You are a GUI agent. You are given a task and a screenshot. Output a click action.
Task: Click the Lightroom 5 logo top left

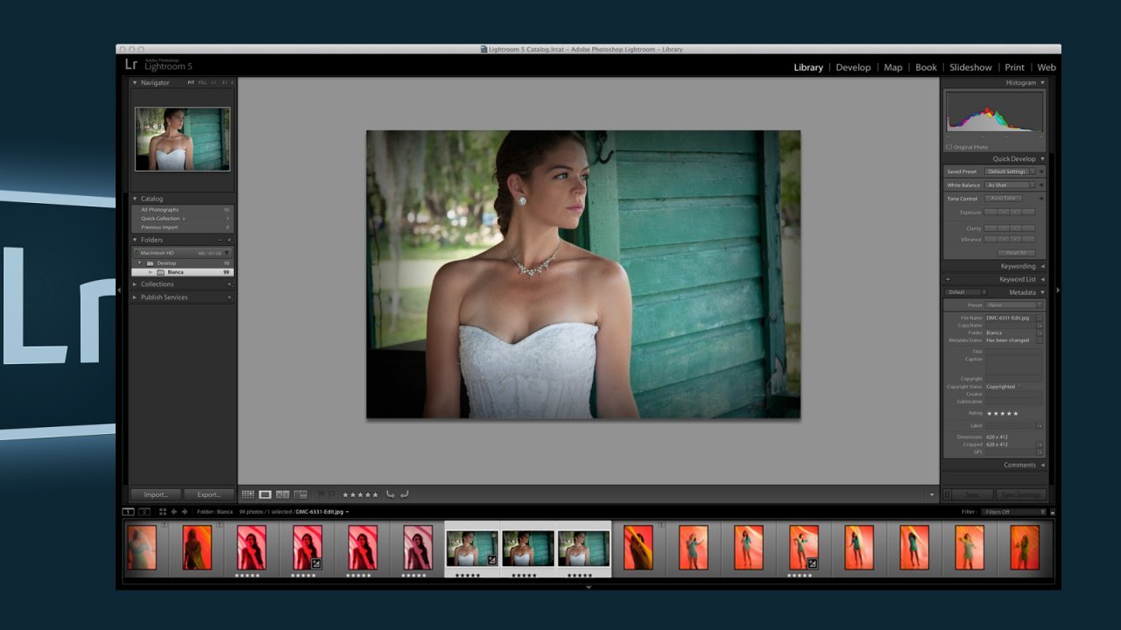pos(158,63)
